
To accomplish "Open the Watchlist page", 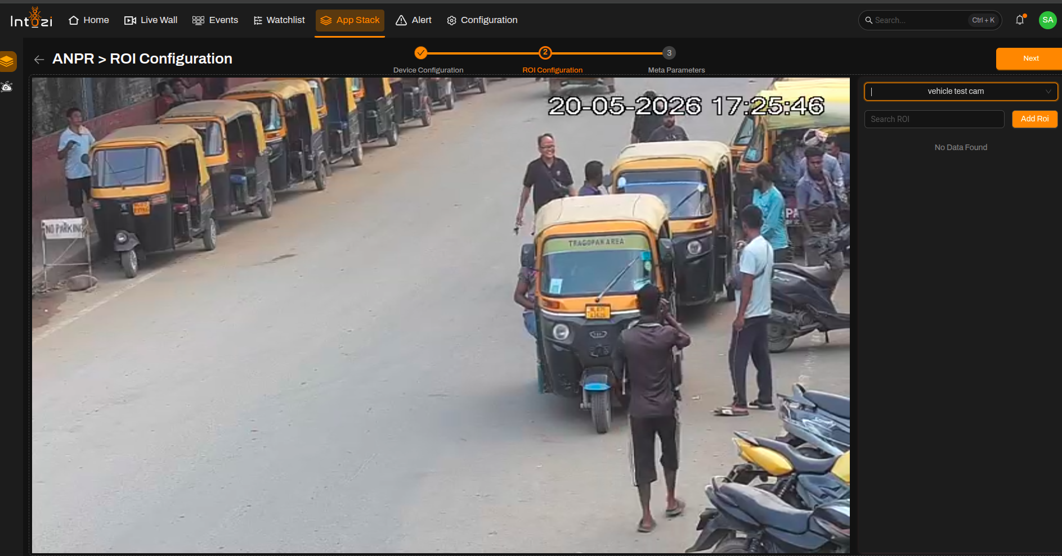I will click(x=279, y=20).
